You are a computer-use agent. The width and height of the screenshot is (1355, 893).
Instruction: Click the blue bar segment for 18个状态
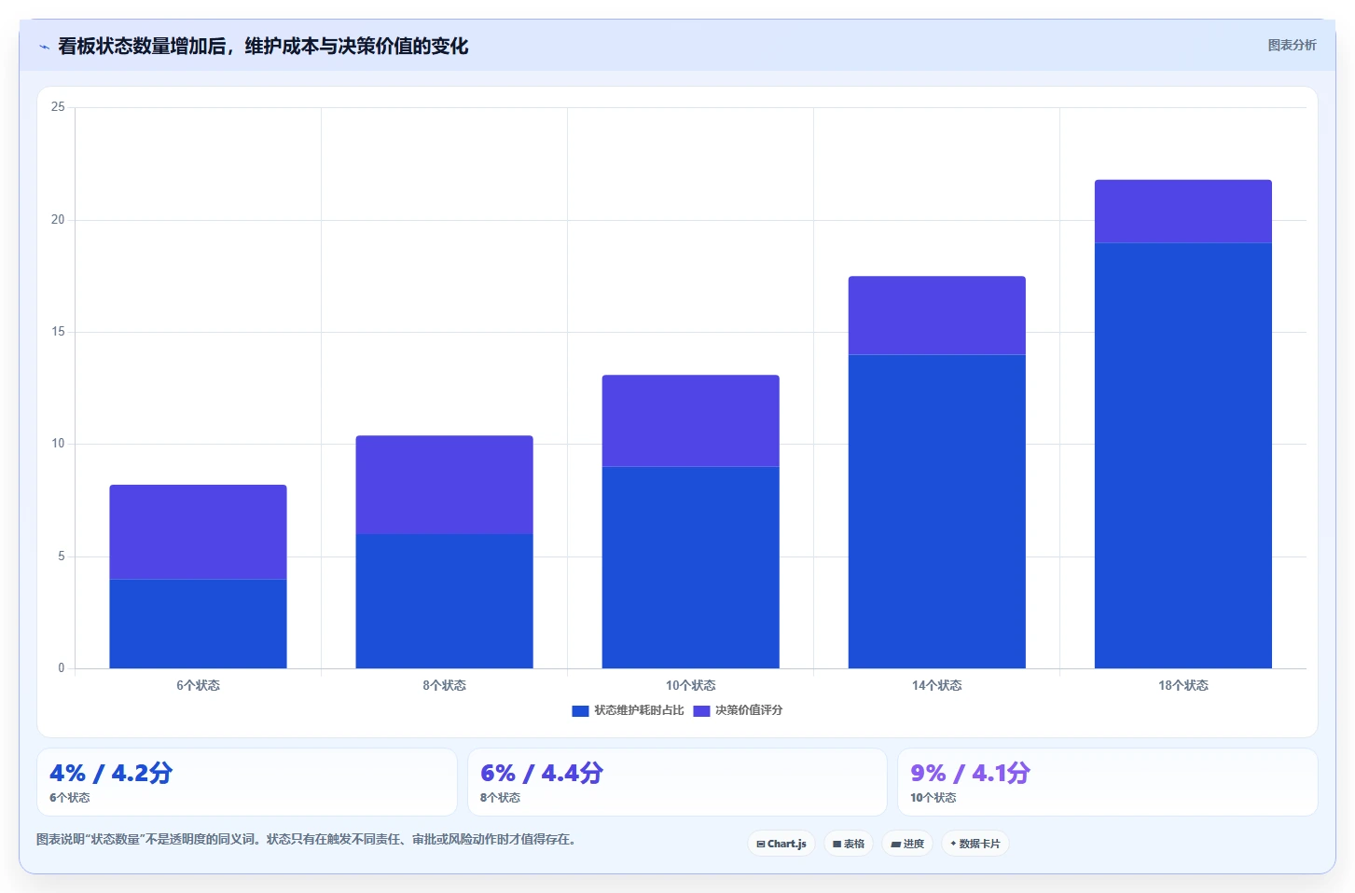point(1182,456)
